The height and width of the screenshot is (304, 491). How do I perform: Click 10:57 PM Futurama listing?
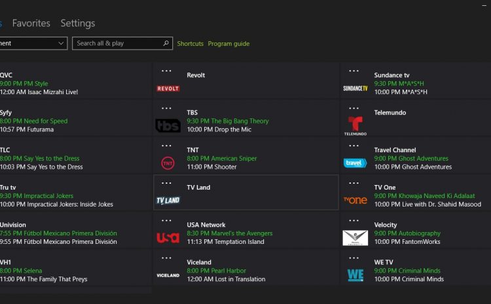click(27, 129)
